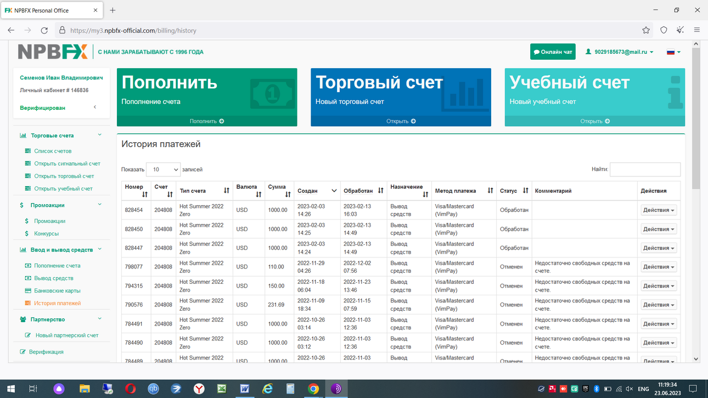Open История платежей in the sidebar
Viewport: 708px width, 398px height.
pos(57,303)
